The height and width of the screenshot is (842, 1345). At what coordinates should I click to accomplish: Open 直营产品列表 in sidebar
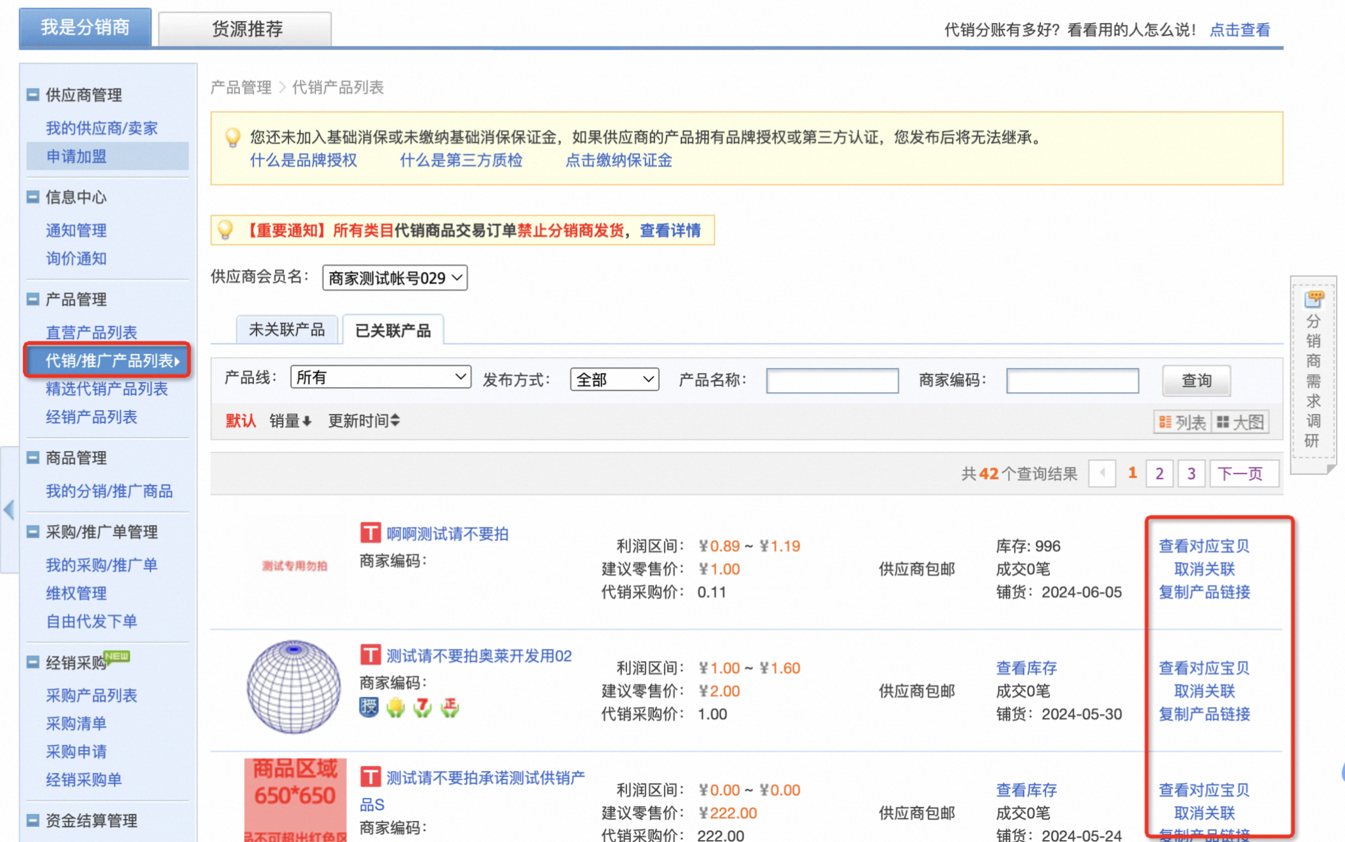tap(92, 333)
